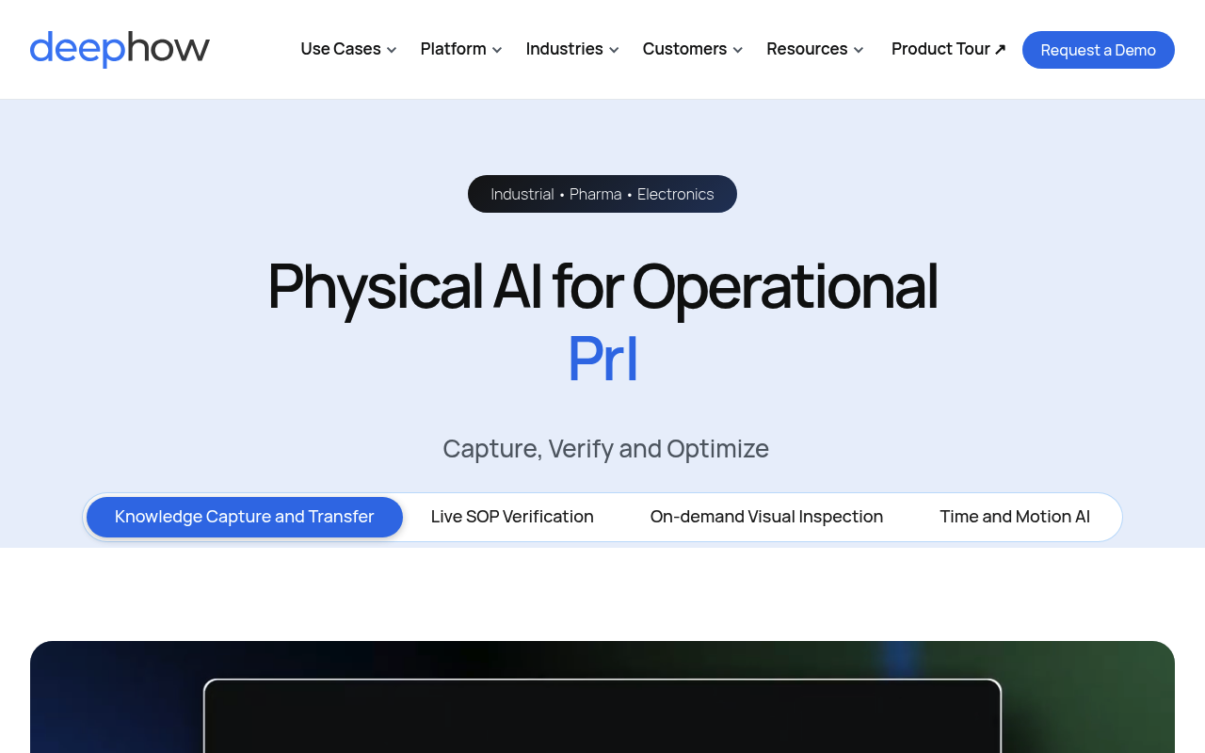Open the Product Tour link

click(x=949, y=49)
